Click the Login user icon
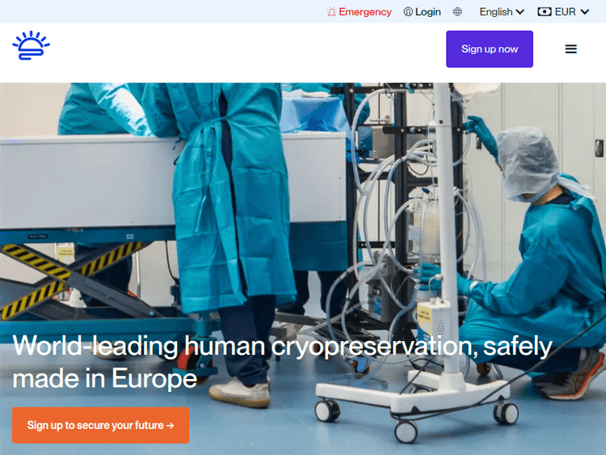 tap(408, 12)
